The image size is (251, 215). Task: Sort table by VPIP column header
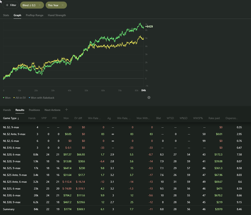pyautogui.click(x=43, y=118)
